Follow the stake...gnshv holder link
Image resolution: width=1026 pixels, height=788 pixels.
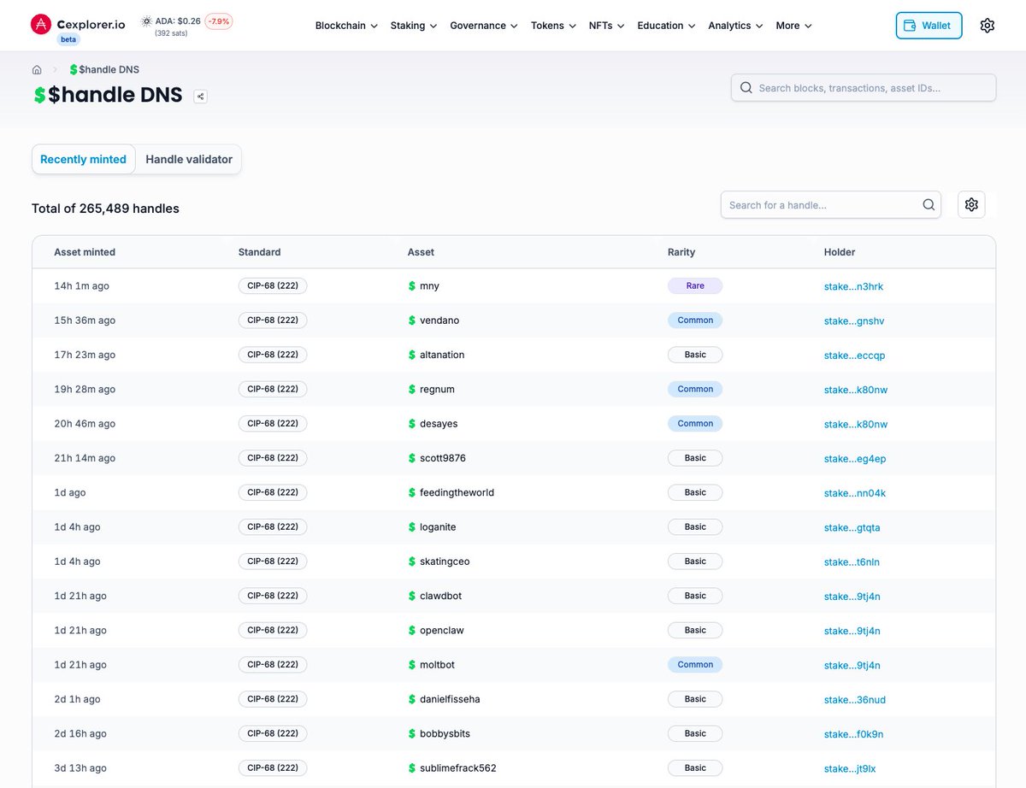tap(854, 320)
